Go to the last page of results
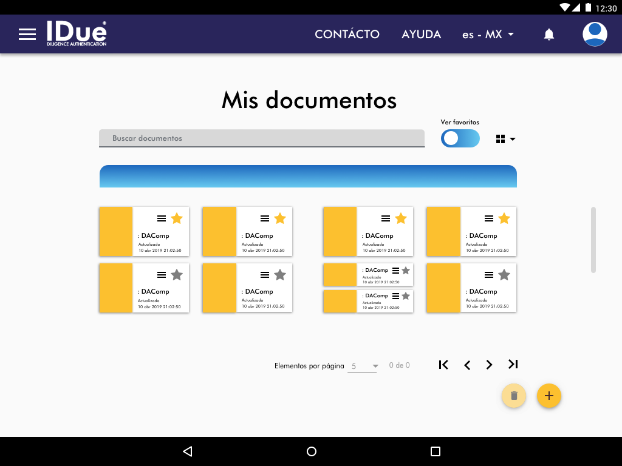622x466 pixels. click(513, 365)
